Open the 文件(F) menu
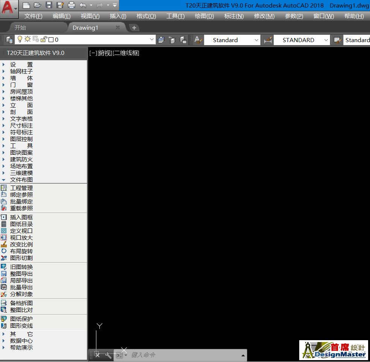 coord(33,16)
